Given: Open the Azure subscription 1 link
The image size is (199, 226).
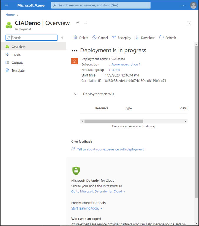Looking at the screenshot, I should point(126,64).
